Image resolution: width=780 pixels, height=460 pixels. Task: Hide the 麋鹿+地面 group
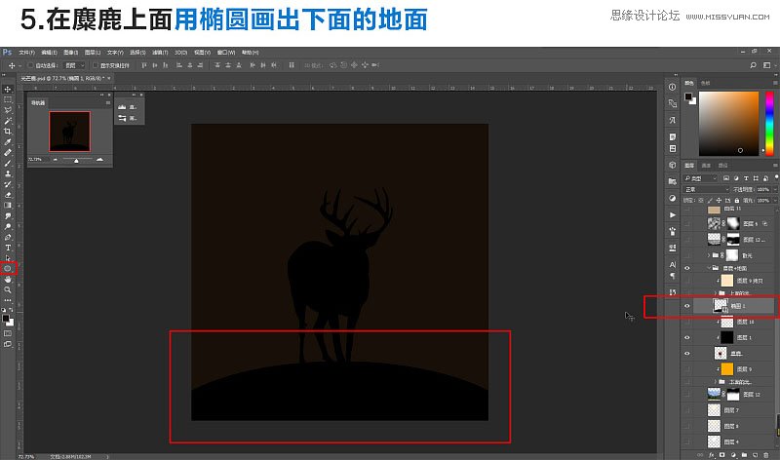click(x=687, y=268)
